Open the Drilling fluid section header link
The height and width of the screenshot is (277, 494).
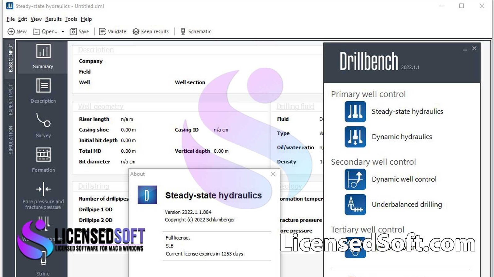pyautogui.click(x=295, y=106)
